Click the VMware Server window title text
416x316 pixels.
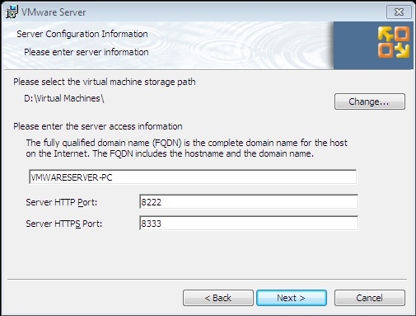[x=54, y=12]
